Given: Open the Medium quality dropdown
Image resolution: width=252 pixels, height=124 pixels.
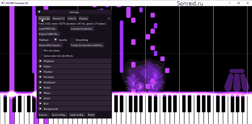Looking at the screenshot, I should [48, 40].
